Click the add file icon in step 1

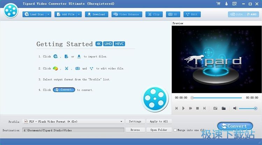[66, 57]
